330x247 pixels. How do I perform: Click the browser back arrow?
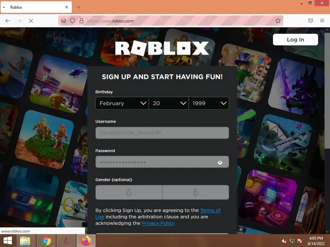[x=8, y=21]
